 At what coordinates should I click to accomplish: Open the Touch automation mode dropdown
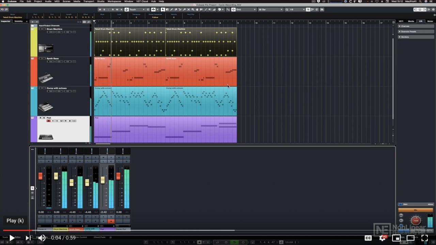(x=137, y=10)
